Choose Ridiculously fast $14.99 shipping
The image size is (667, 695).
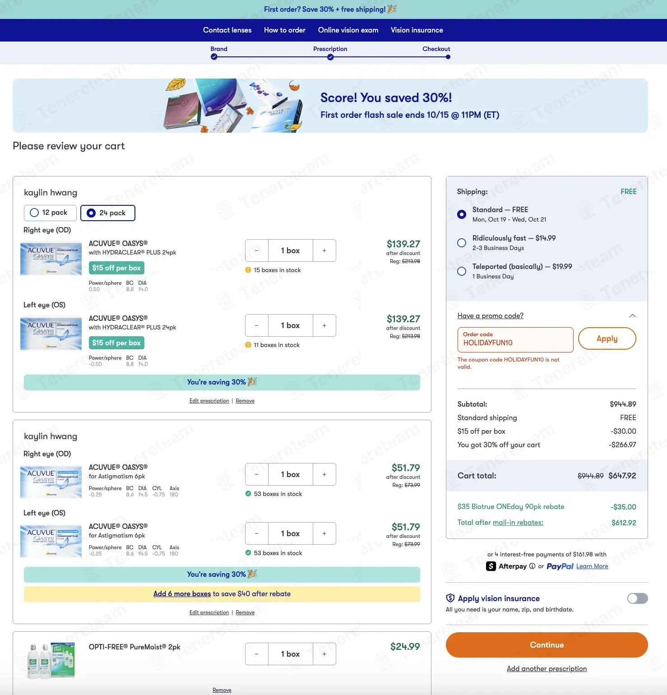point(462,243)
